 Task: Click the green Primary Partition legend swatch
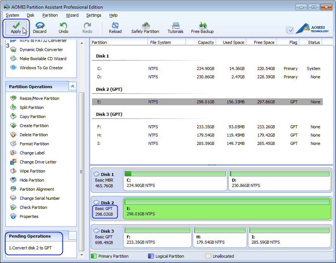pos(93,256)
